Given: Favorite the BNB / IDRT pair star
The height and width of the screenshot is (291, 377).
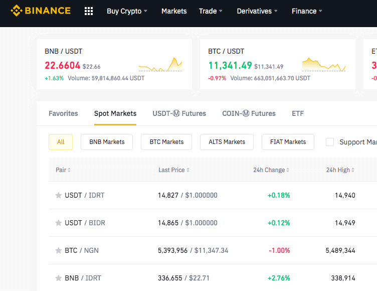Looking at the screenshot, I should point(59,278).
